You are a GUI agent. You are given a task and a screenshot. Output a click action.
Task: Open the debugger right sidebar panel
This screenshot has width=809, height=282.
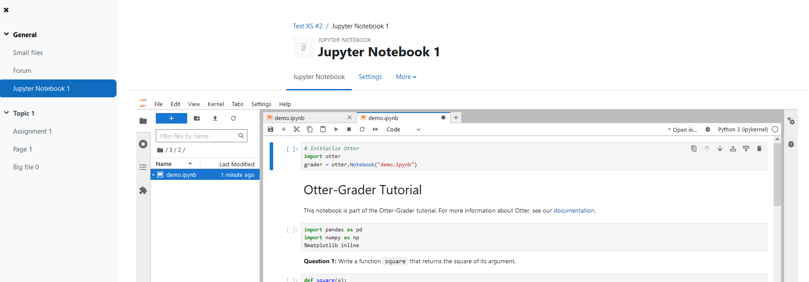coord(791,144)
